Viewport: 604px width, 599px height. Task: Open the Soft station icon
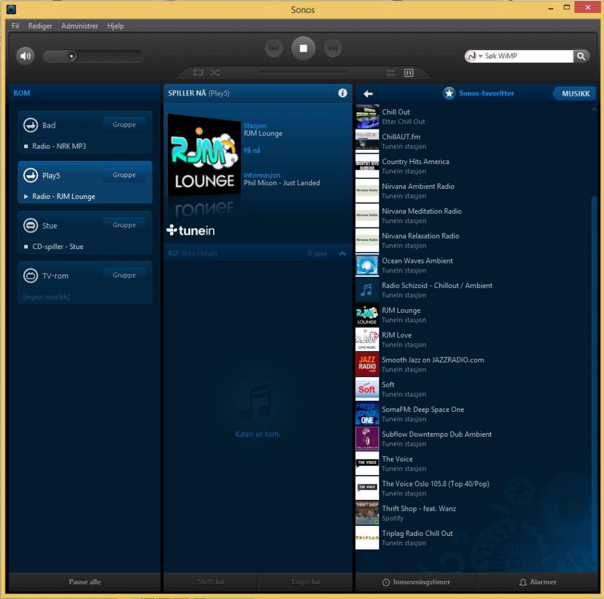[367, 389]
